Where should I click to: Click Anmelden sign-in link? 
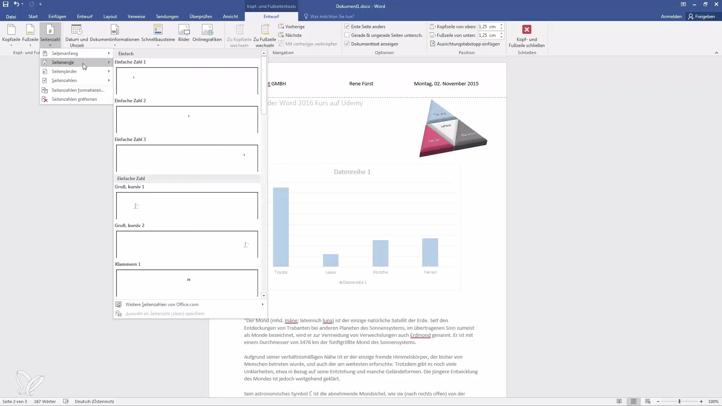coord(671,17)
